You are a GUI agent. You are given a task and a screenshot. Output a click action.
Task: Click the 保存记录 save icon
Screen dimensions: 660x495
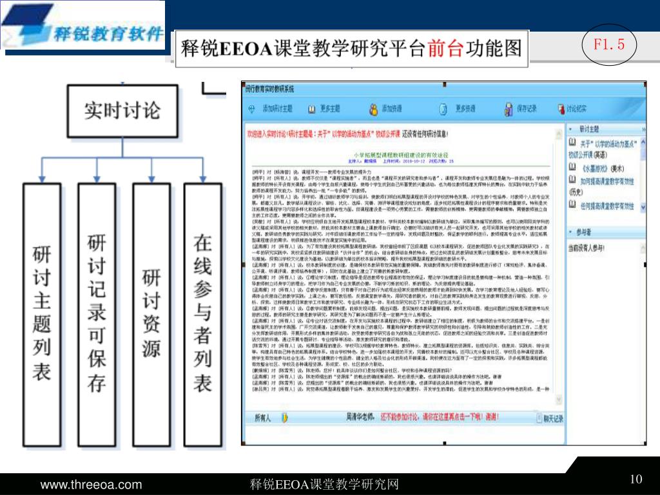coord(509,109)
